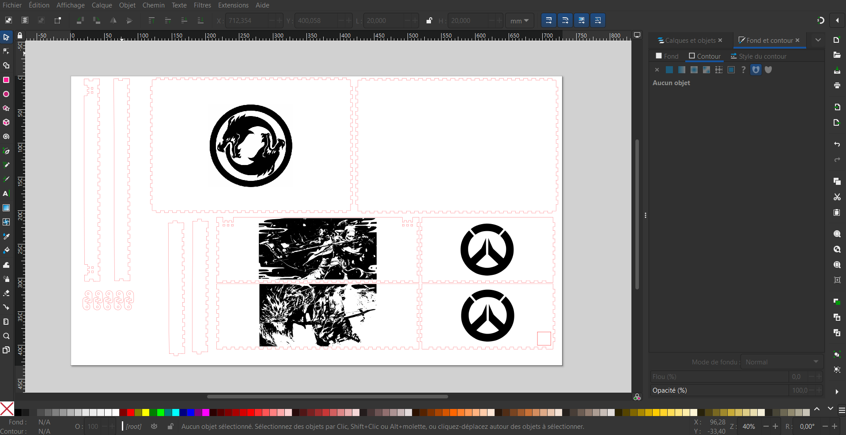
Task: Open the Mode de fondu dropdown
Action: pyautogui.click(x=782, y=362)
